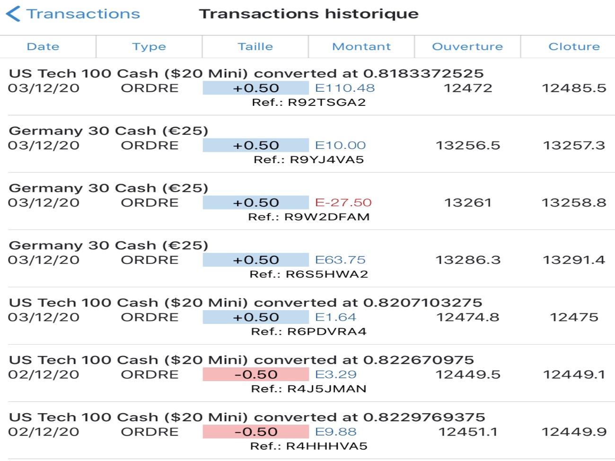Sort by the Date column header

click(x=43, y=47)
